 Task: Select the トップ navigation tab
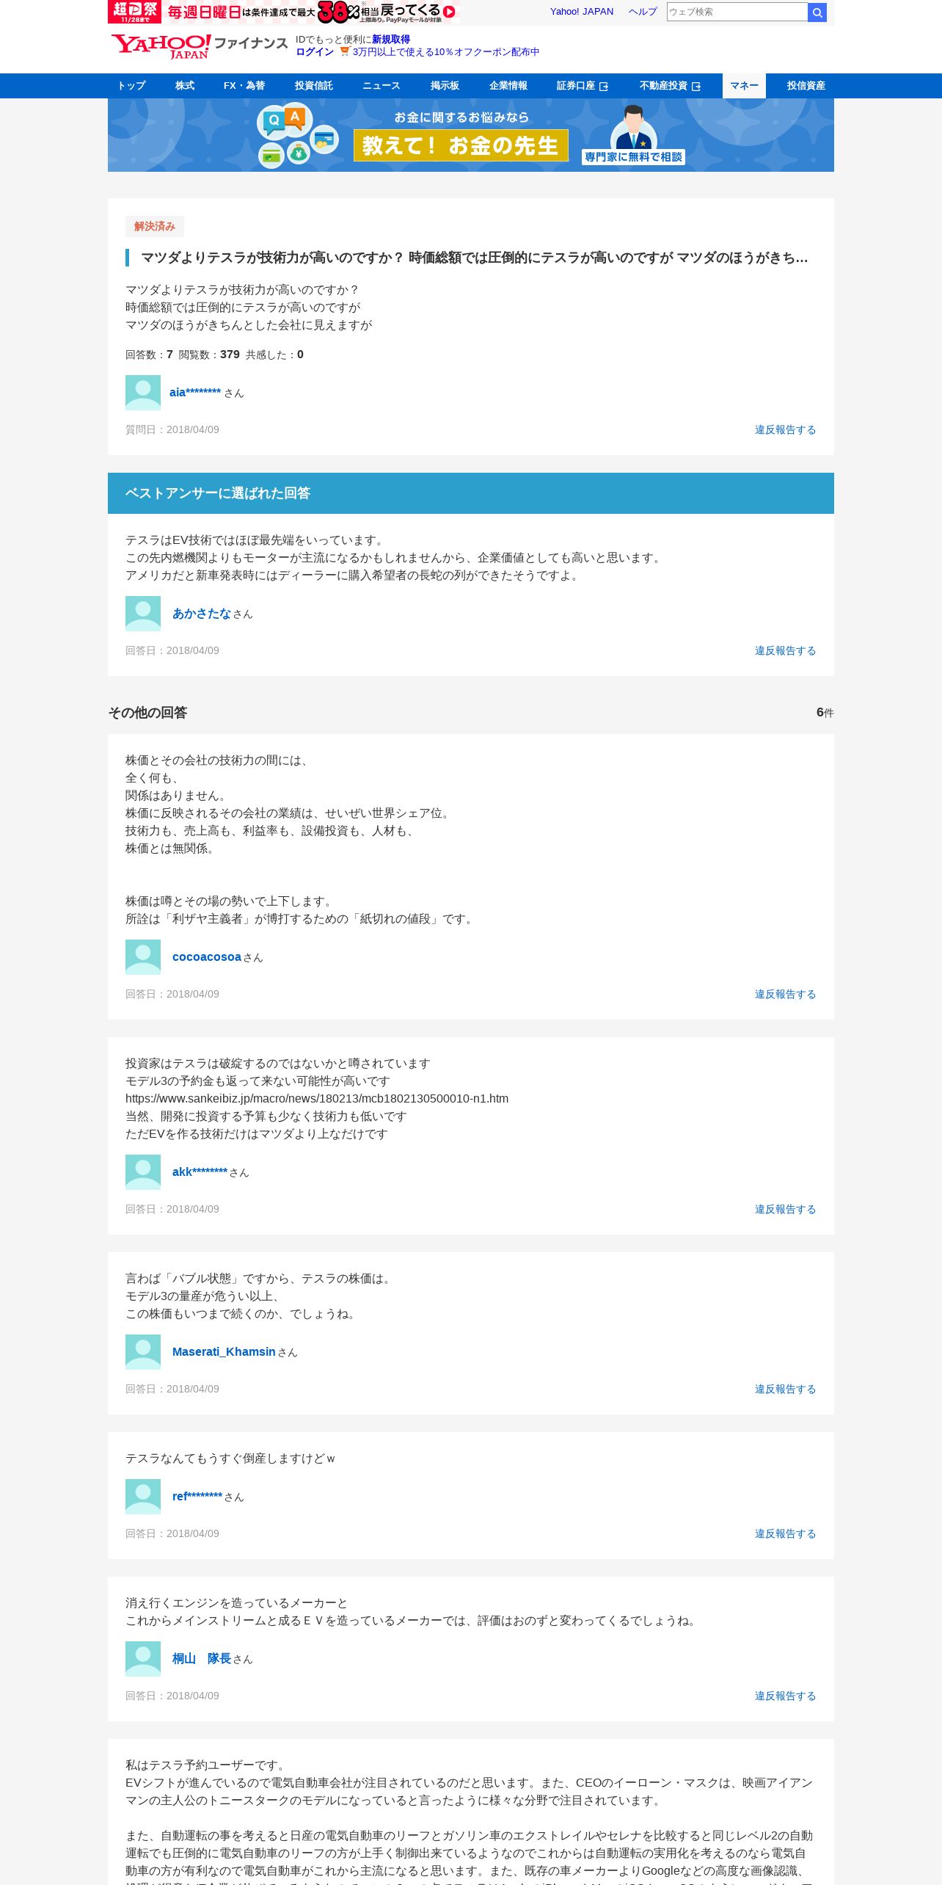pos(131,86)
